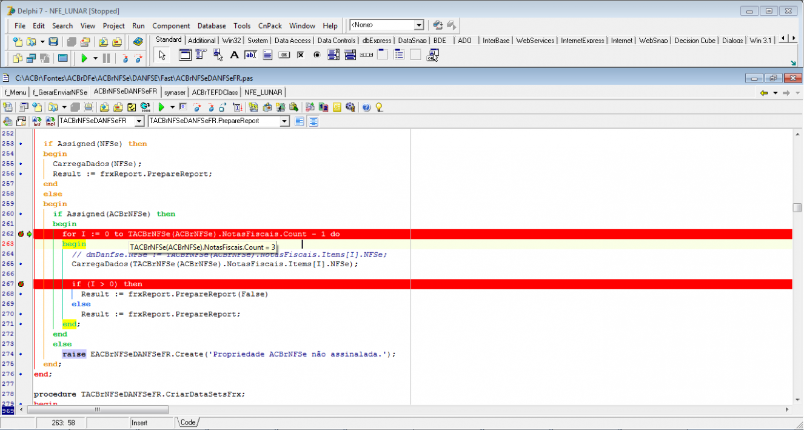
Task: Select the Label component (letter A) icon
Action: (x=235, y=55)
